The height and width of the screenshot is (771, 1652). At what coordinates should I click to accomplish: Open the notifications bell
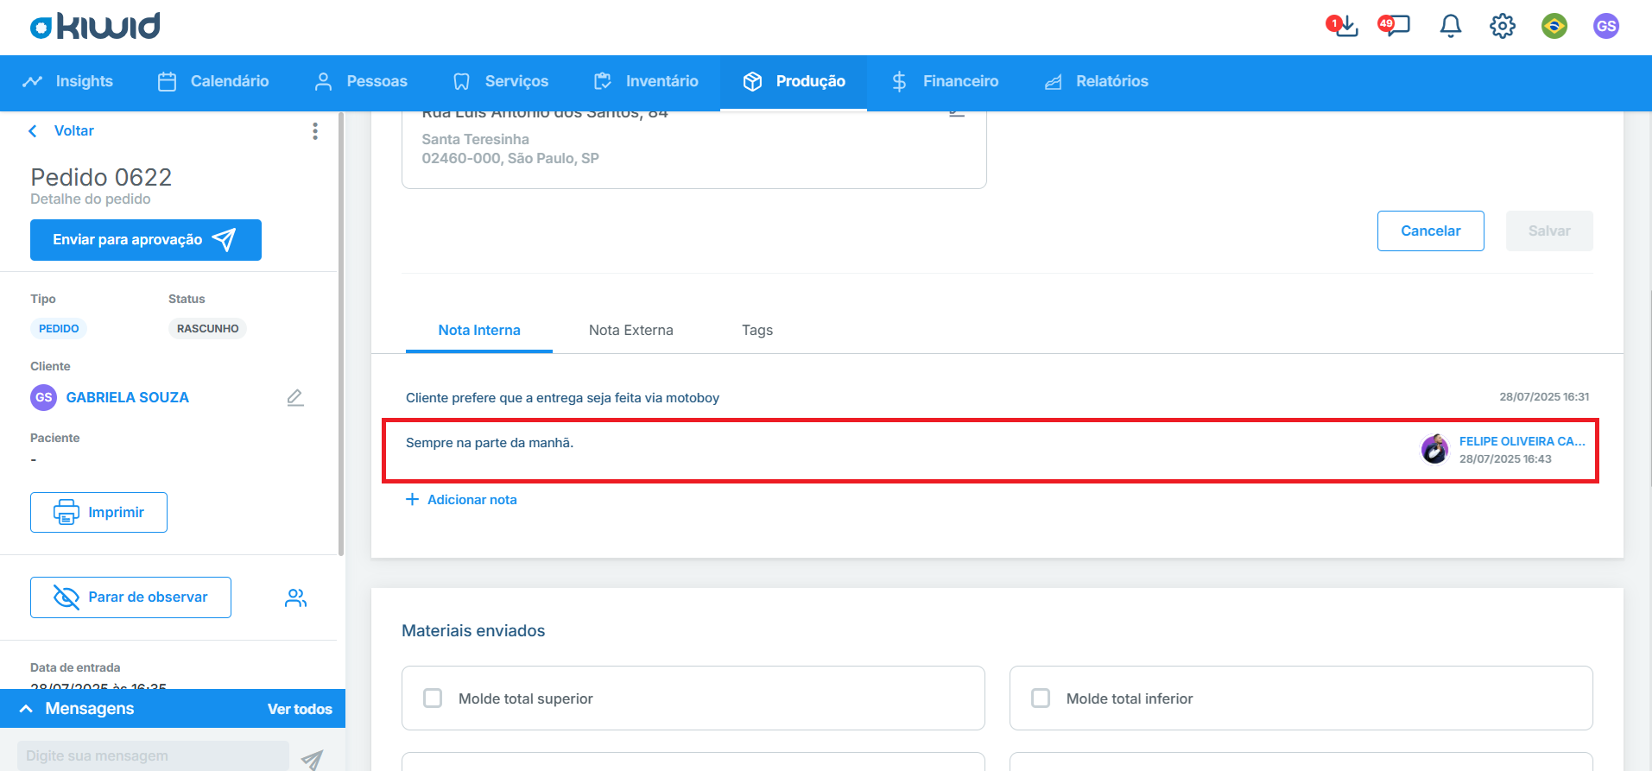tap(1451, 26)
